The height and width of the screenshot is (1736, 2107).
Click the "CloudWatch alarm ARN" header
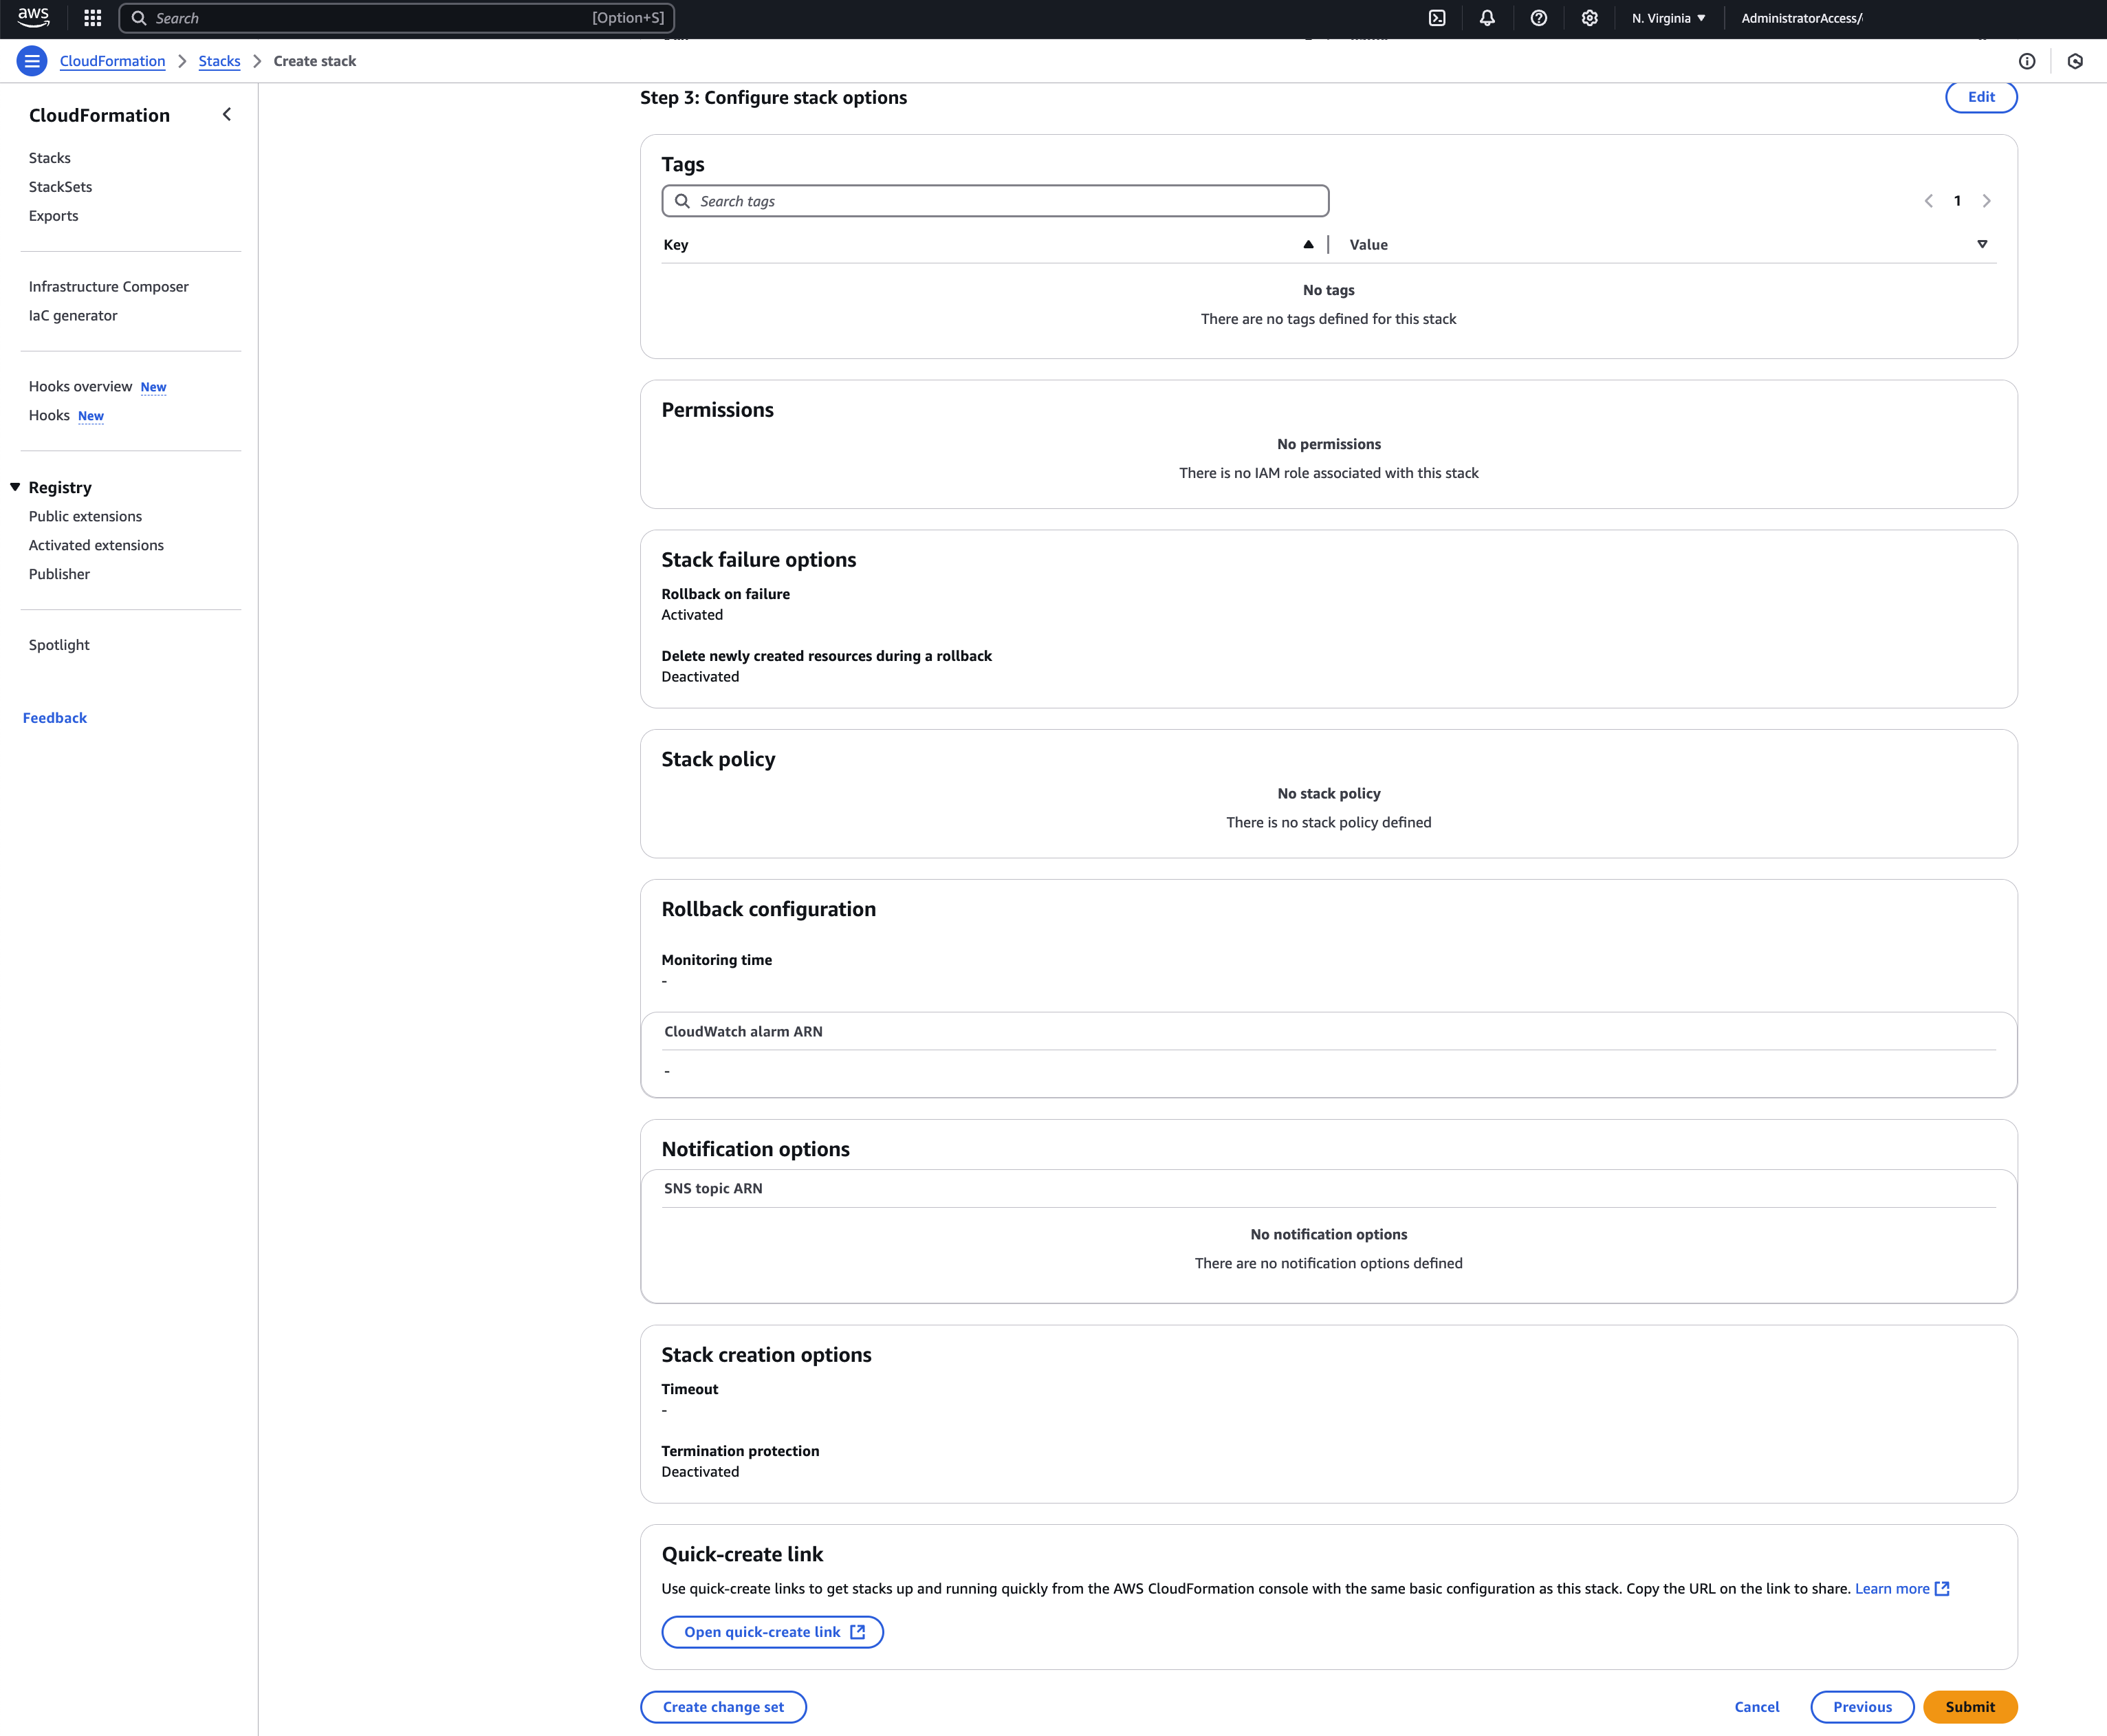pyautogui.click(x=743, y=1032)
